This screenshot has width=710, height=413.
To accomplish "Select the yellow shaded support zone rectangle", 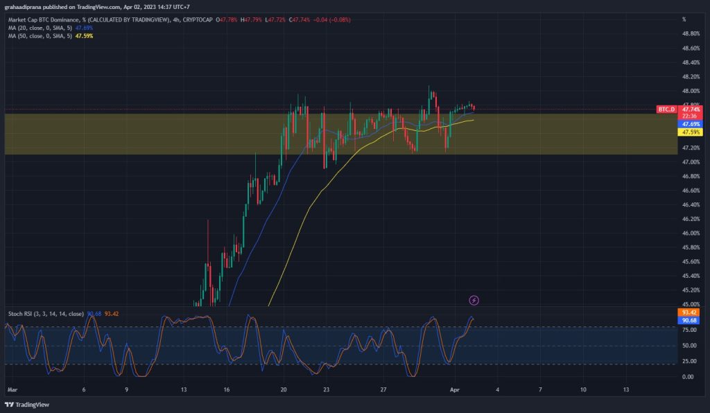I will point(341,134).
